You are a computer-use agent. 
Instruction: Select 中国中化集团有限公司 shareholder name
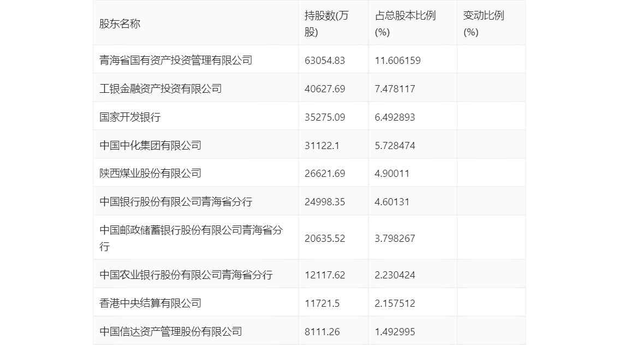coord(151,145)
